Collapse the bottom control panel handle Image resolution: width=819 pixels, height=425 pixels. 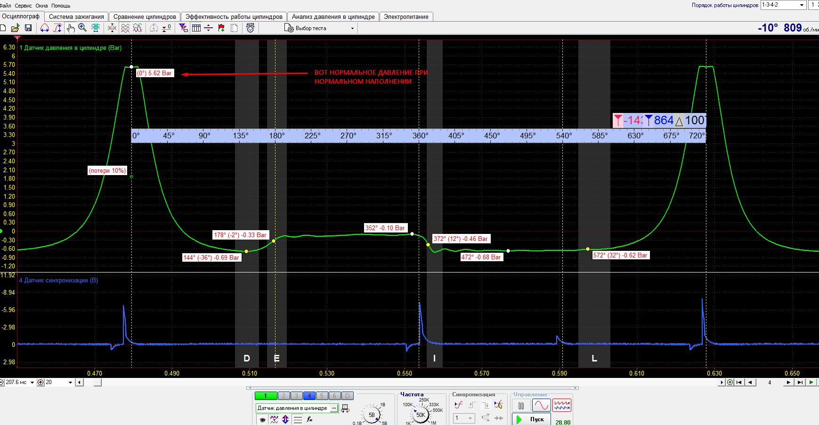(x=412, y=388)
